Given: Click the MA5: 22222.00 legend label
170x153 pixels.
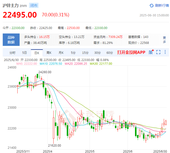Looking at the screenshot, I should click(x=27, y=64).
